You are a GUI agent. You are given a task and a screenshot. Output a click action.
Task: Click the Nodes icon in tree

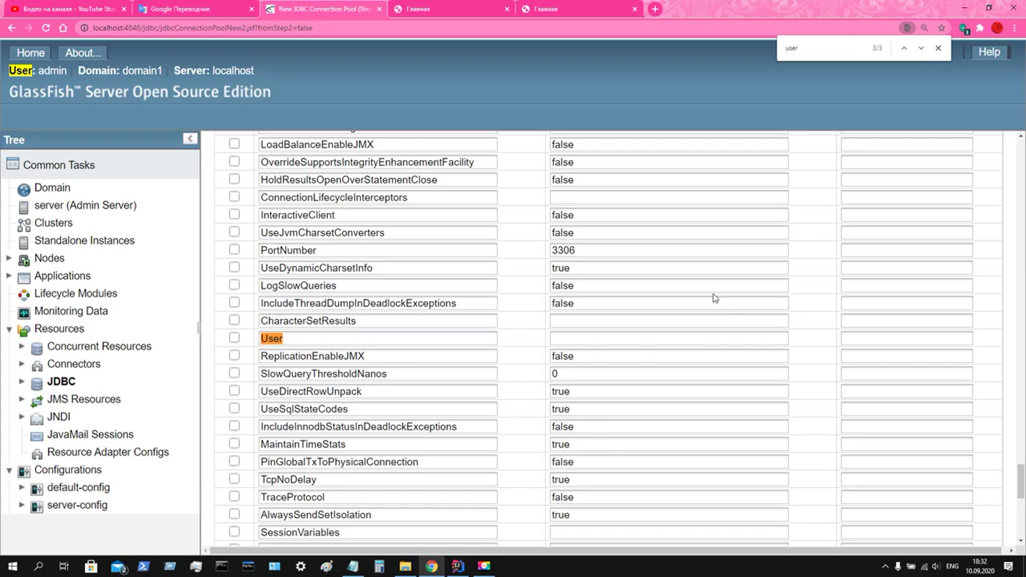pyautogui.click(x=24, y=260)
